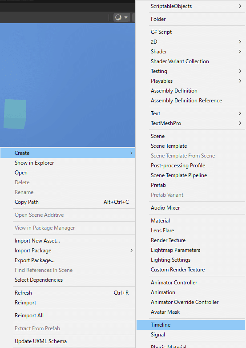Image resolution: width=246 pixels, height=348 pixels.
Task: Expand the 2D submenu chevron
Action: [240, 42]
